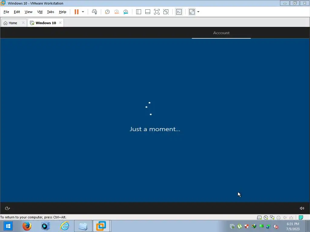Open the network tray icon

pos(269,226)
